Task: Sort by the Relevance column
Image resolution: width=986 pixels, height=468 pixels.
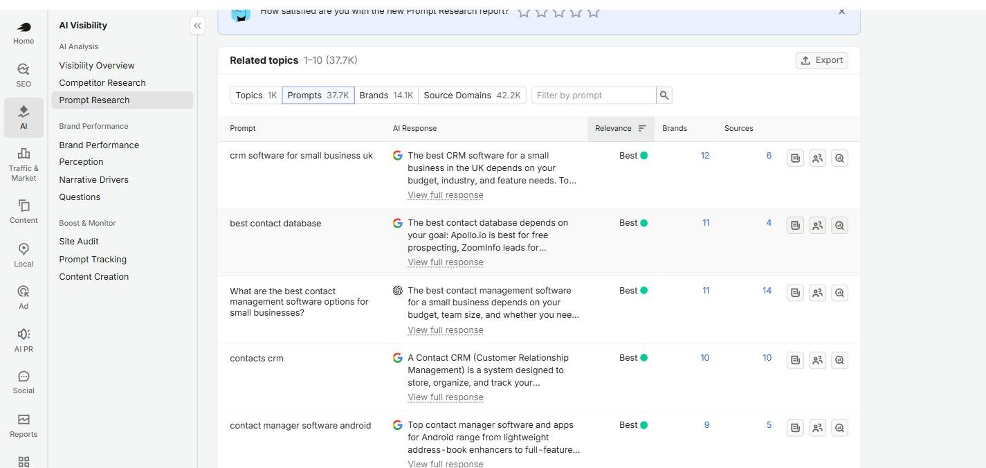Action: 621,128
